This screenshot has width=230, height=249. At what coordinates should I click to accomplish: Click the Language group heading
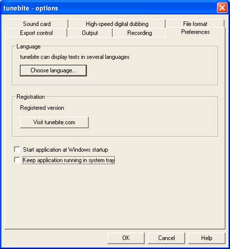[x=29, y=46]
